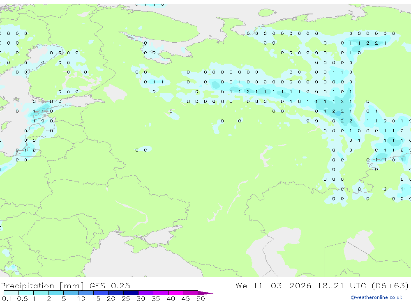Click the '25' legend scale label
Viewport: 411px width, 301px height.
tap(126, 299)
